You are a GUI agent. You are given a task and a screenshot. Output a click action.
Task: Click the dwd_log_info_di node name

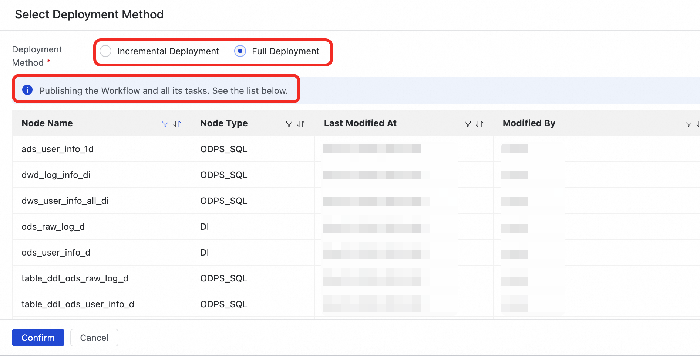click(x=56, y=175)
